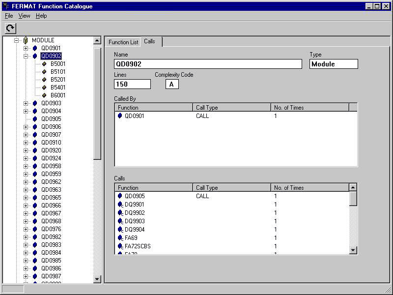Click the Calls list scroll down arrow
This screenshot has width=393, height=295.
[353, 250]
